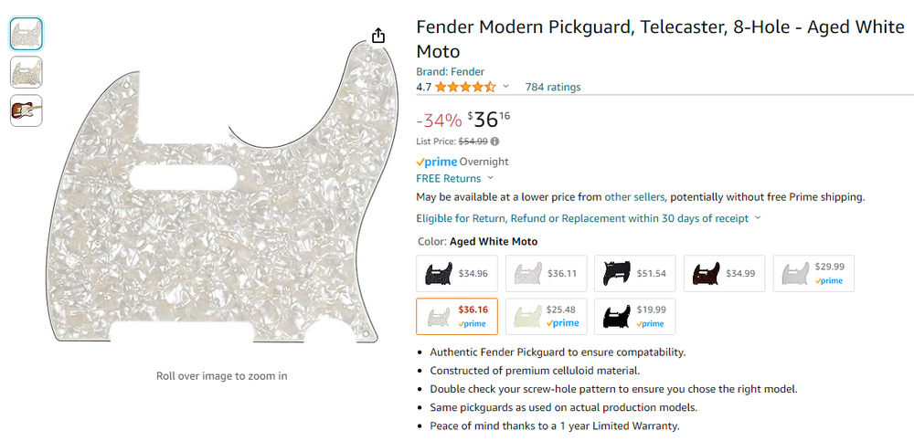Choose the $36.11 white pearl color option
Image resolution: width=914 pixels, height=441 pixels.
coord(546,273)
